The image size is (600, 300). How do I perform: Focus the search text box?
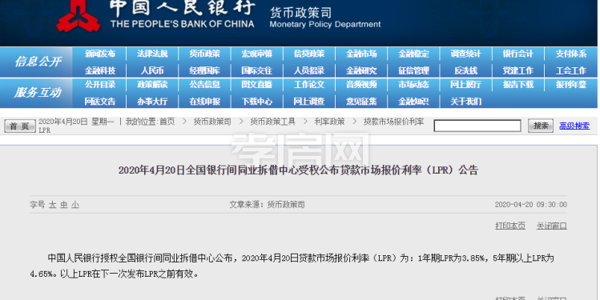[477, 126]
